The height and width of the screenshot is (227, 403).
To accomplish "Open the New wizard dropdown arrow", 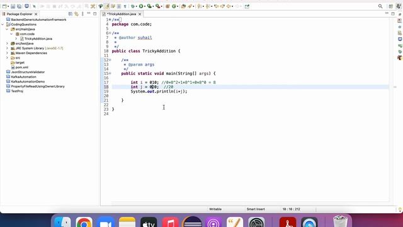I will 8,6.
